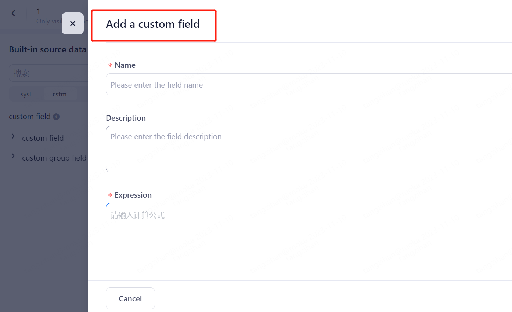
Task: Select the custom group field item label
Action: tap(54, 158)
